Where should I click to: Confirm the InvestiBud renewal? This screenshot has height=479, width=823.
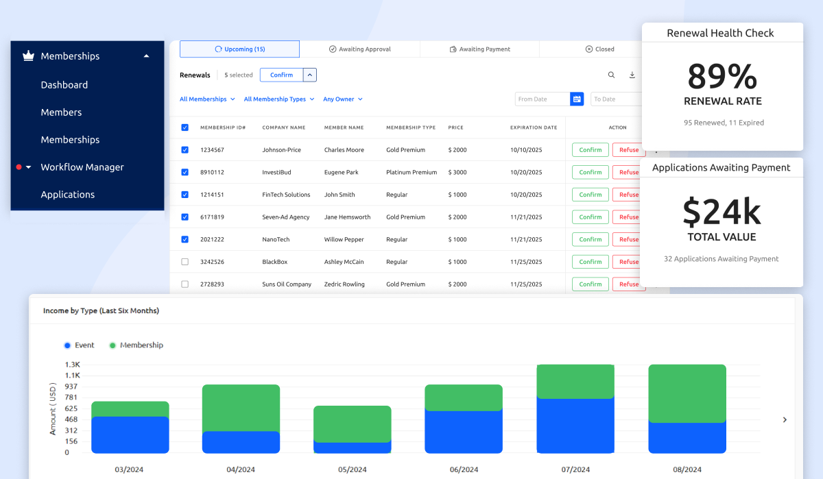(x=590, y=173)
